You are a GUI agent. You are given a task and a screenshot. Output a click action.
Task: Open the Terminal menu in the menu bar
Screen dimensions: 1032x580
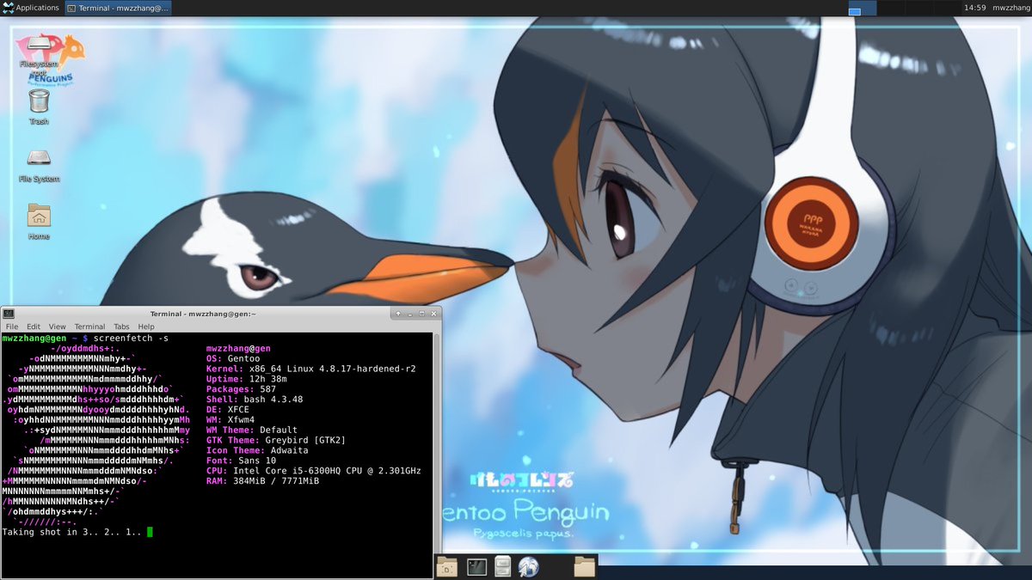click(x=89, y=327)
